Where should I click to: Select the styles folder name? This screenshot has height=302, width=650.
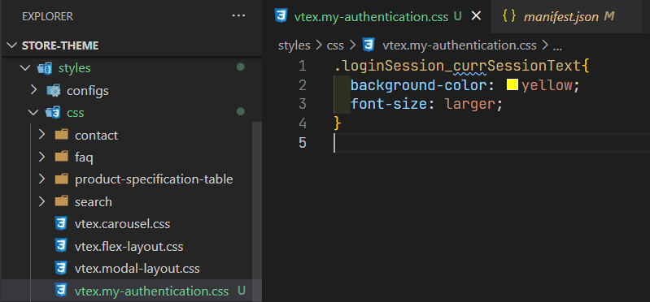click(x=75, y=68)
